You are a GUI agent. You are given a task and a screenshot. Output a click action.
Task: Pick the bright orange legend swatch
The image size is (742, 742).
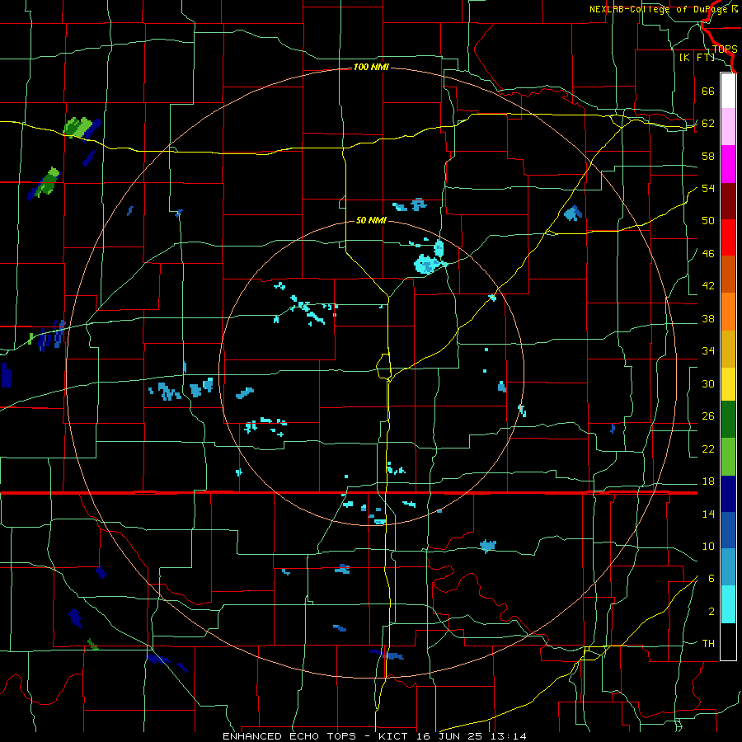tap(728, 312)
